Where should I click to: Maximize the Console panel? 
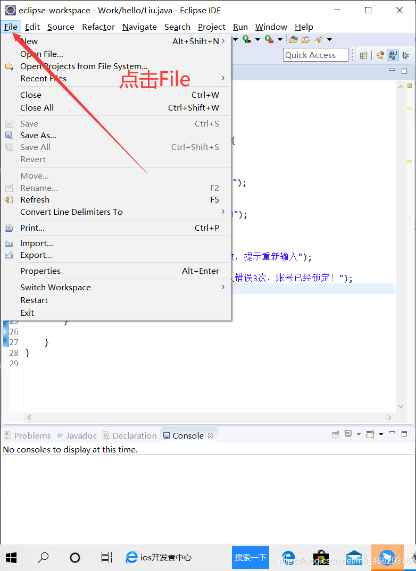click(404, 434)
